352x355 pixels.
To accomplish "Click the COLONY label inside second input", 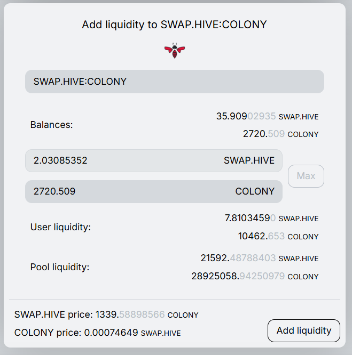I will pos(255,191).
